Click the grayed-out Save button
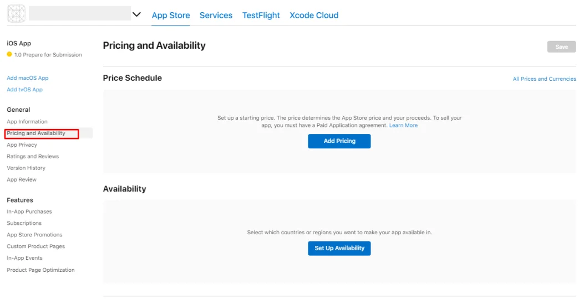The image size is (579, 299). pyautogui.click(x=562, y=47)
